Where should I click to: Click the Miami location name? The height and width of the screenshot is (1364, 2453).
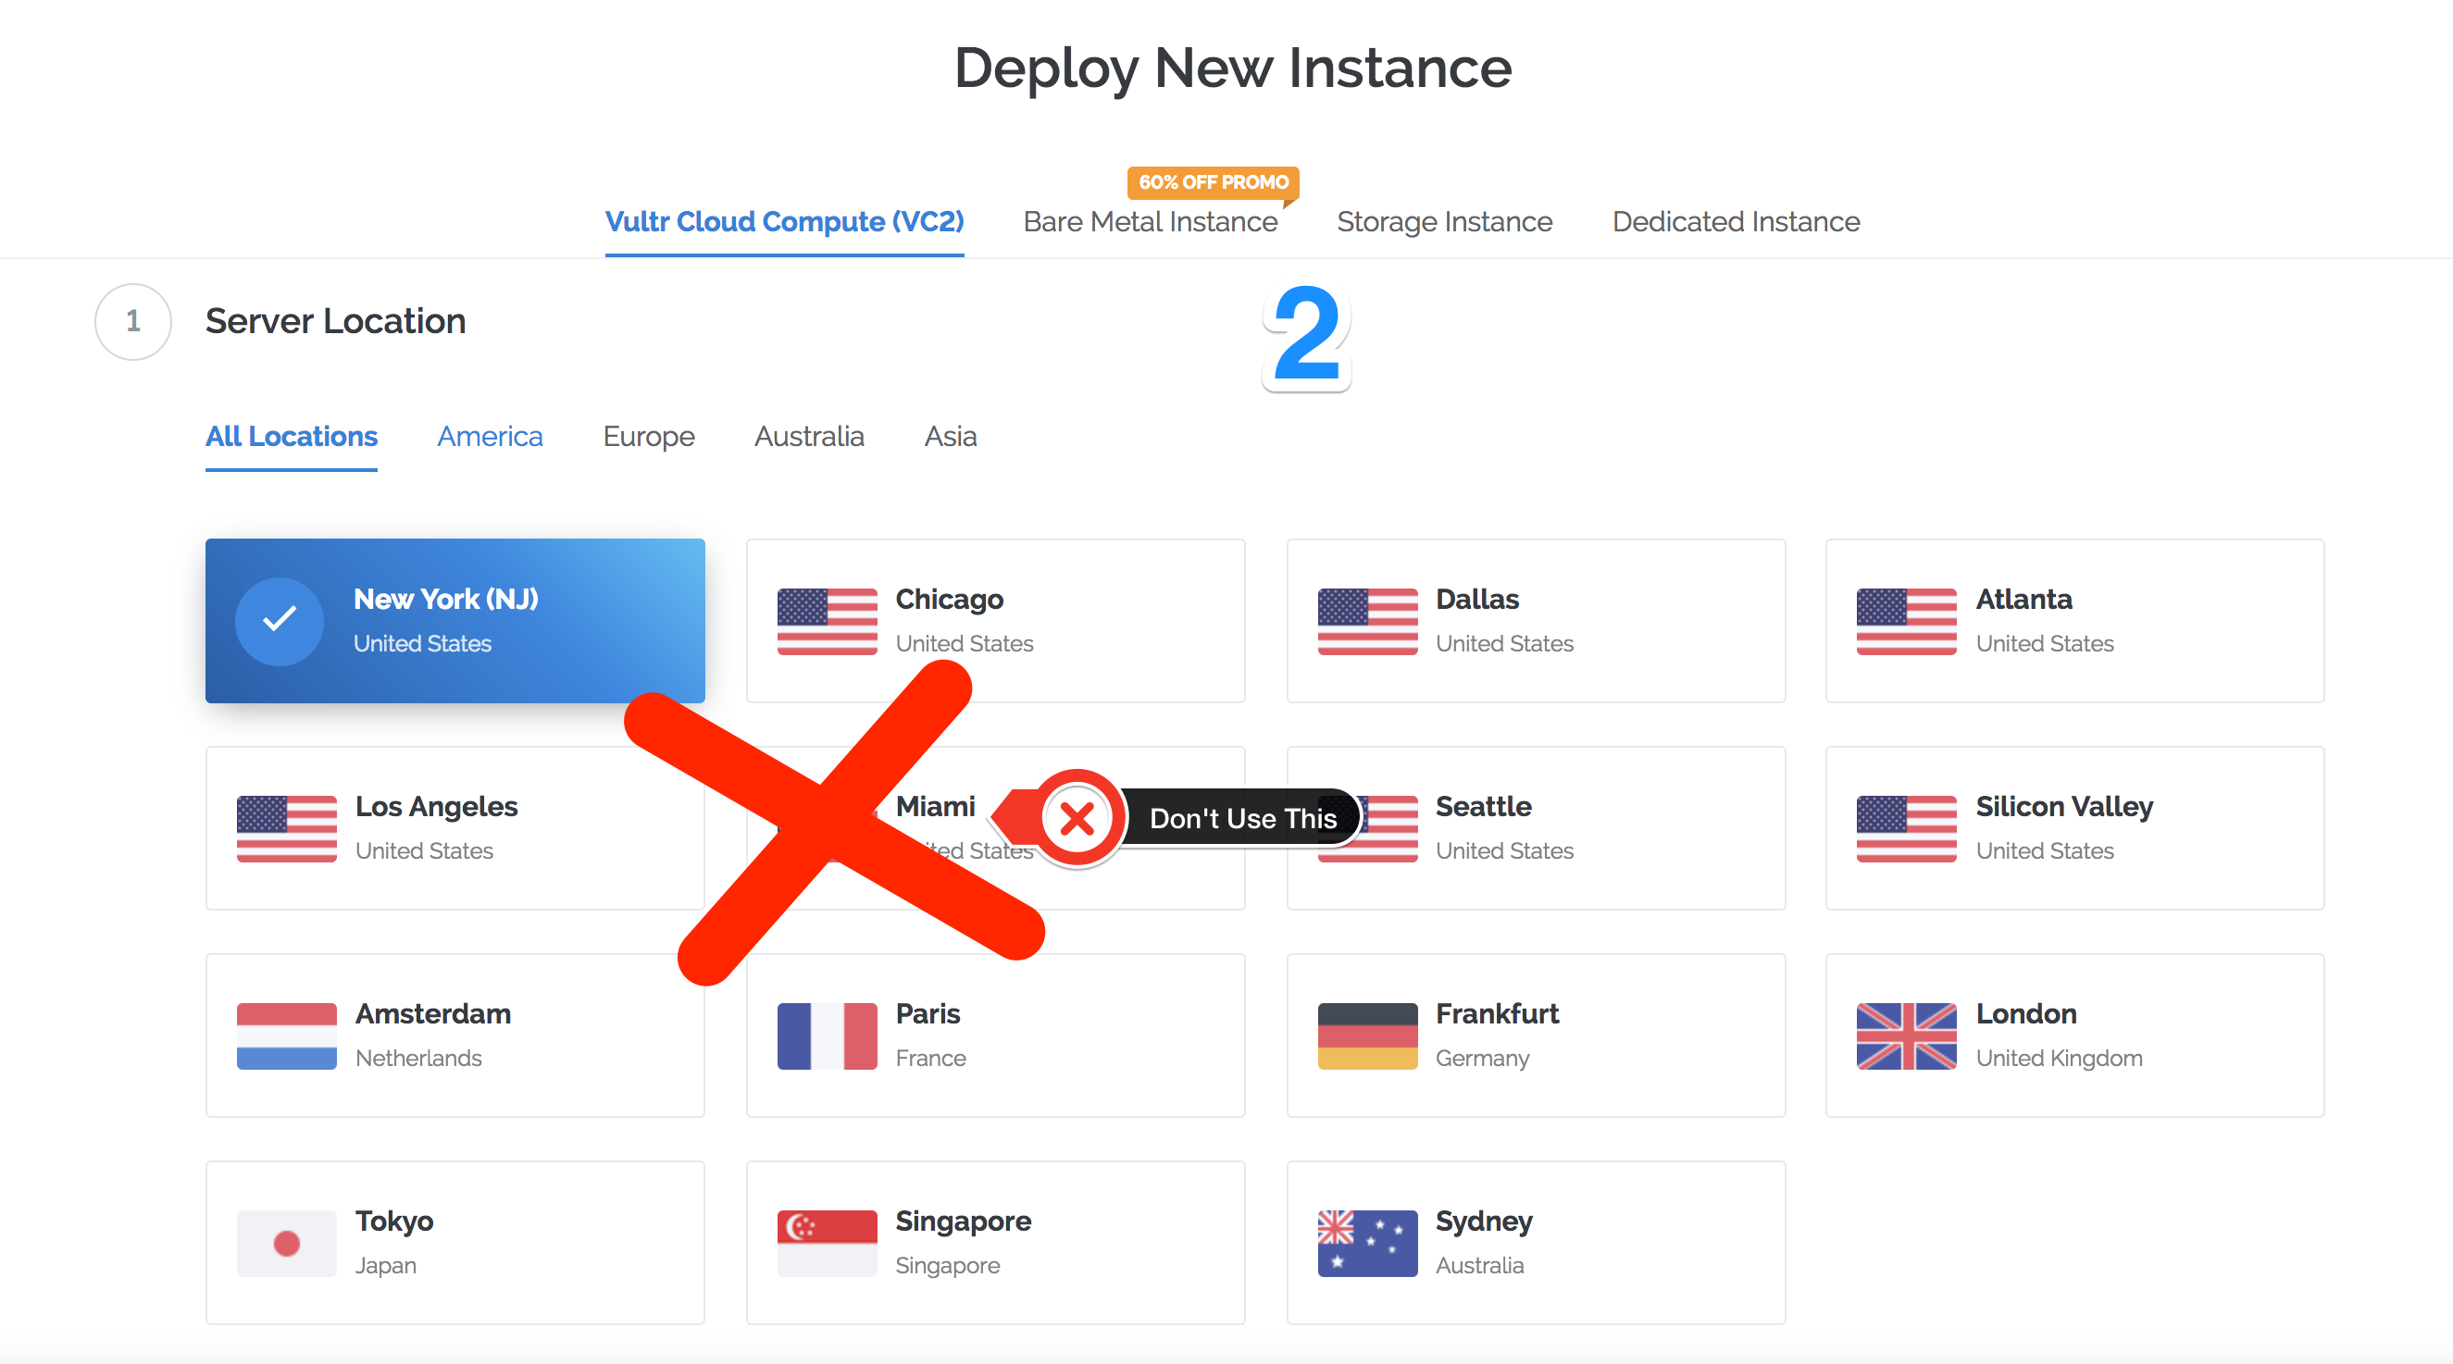point(935,806)
